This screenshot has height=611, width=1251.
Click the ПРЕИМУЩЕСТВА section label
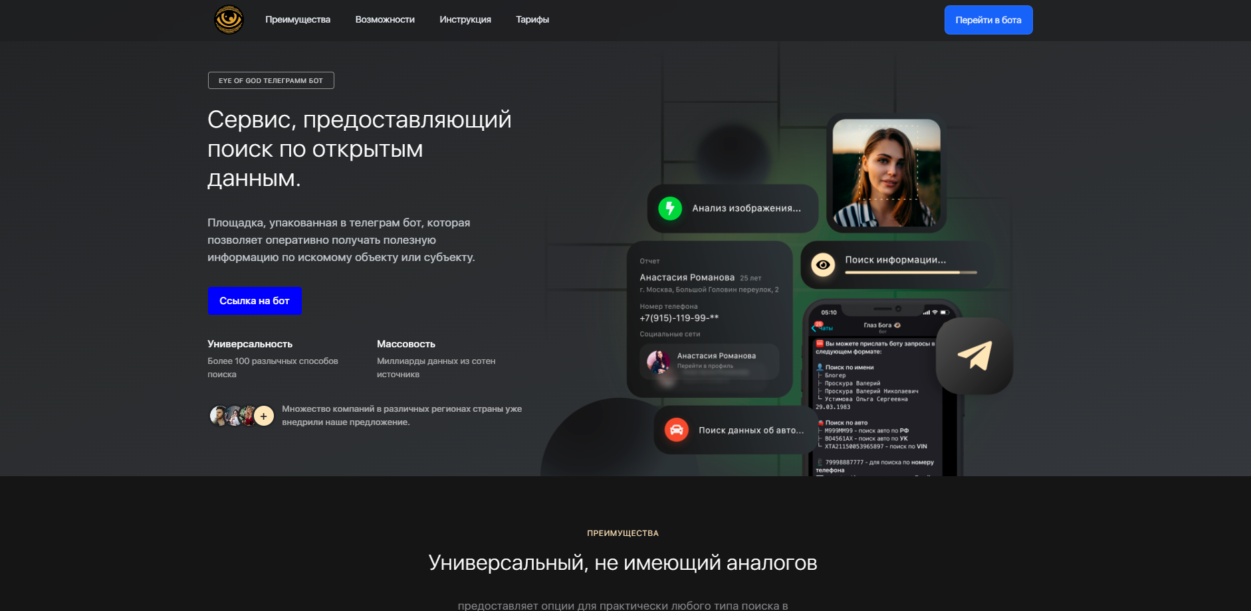623,533
